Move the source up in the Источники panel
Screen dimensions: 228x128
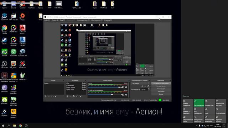[x=77, y=96]
